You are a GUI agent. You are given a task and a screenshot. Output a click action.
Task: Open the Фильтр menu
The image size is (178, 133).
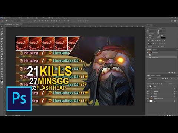point(45,18)
